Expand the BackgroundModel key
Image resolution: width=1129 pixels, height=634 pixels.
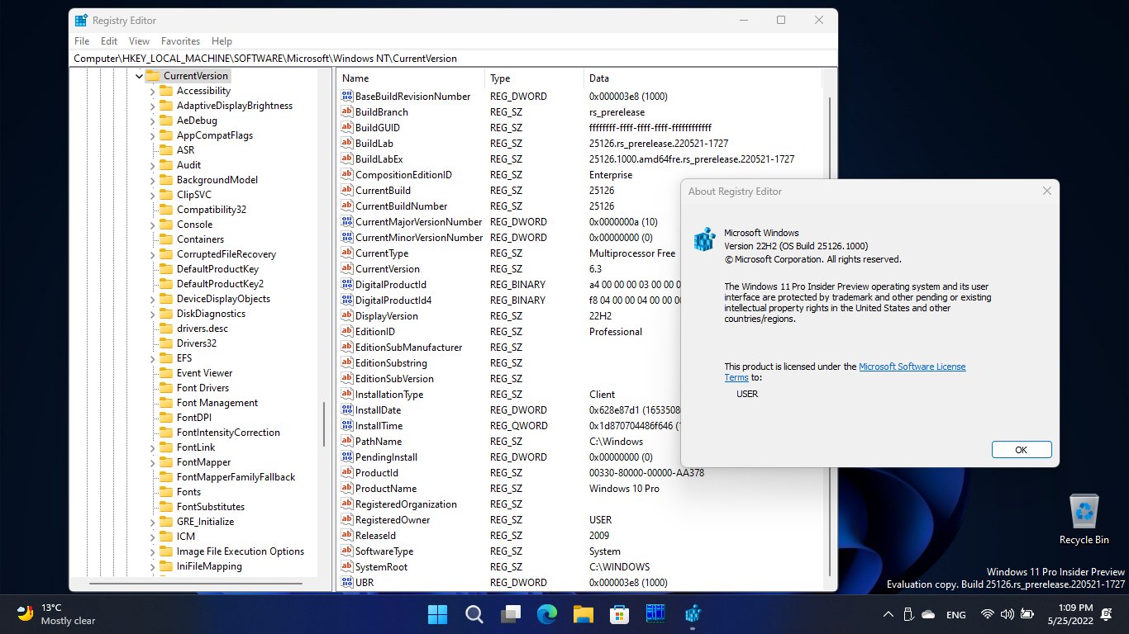(x=152, y=180)
